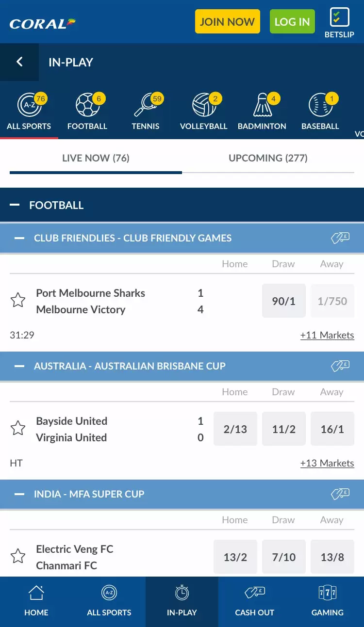Viewport: 364px width, 627px height.
Task: Go to Home in bottom navigation
Action: [36, 601]
